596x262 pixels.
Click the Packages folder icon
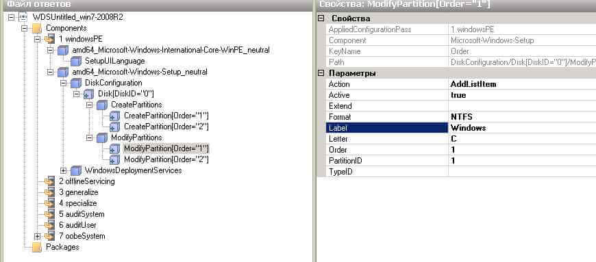click(36, 248)
